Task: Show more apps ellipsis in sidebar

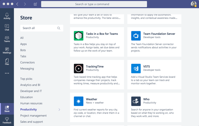Action: [7, 73]
